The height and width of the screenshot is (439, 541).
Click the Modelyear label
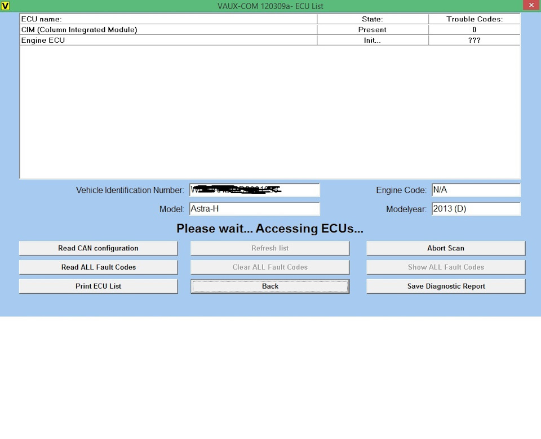pyautogui.click(x=406, y=209)
